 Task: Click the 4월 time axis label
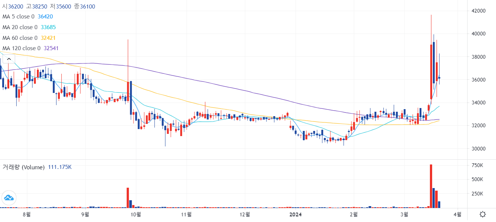tap(457, 214)
